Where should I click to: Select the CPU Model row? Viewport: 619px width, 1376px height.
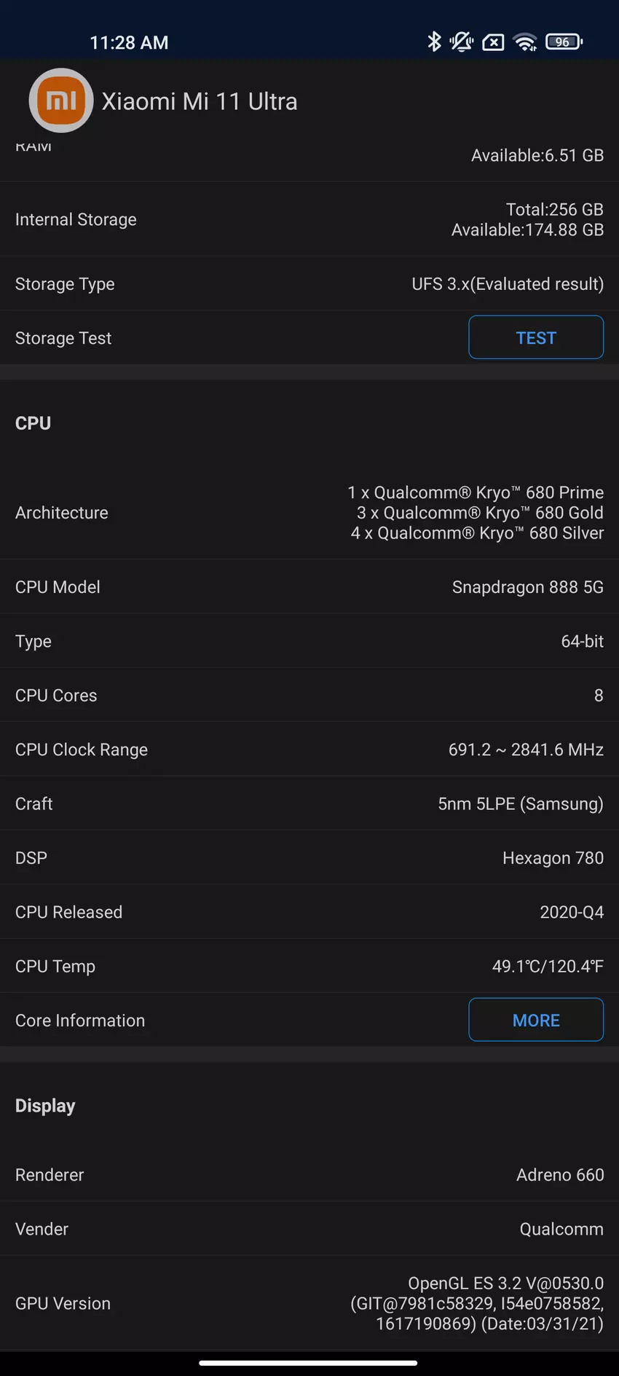309,587
